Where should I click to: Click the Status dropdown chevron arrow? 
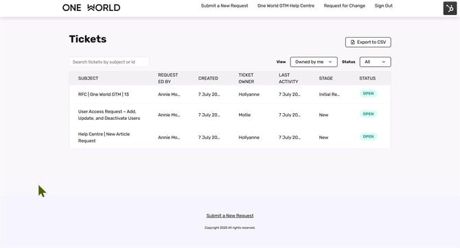[x=383, y=62]
